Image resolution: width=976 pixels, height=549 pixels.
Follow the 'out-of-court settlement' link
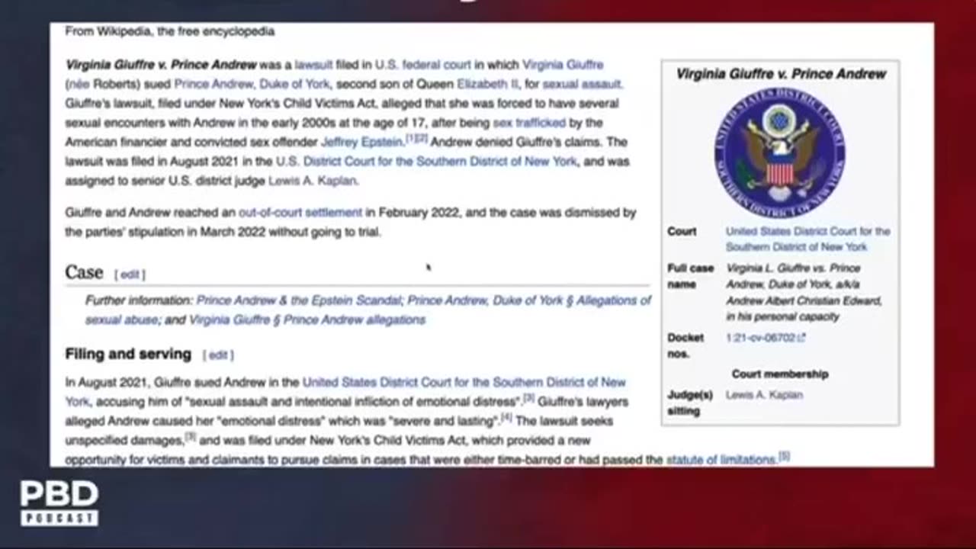point(300,213)
